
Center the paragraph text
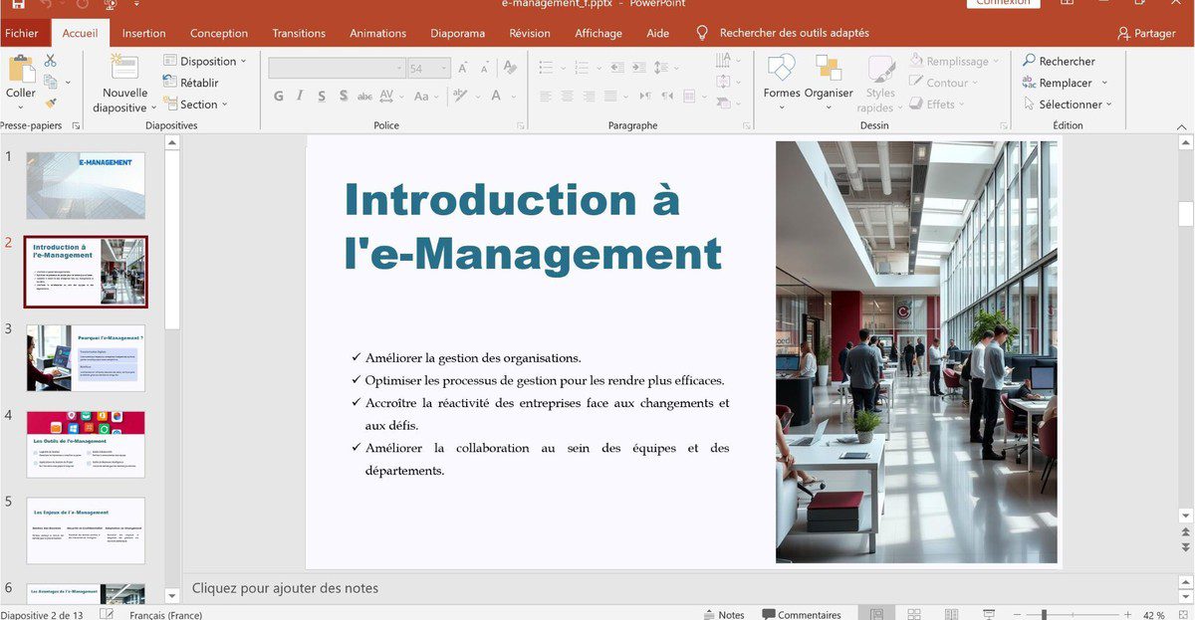[567, 97]
